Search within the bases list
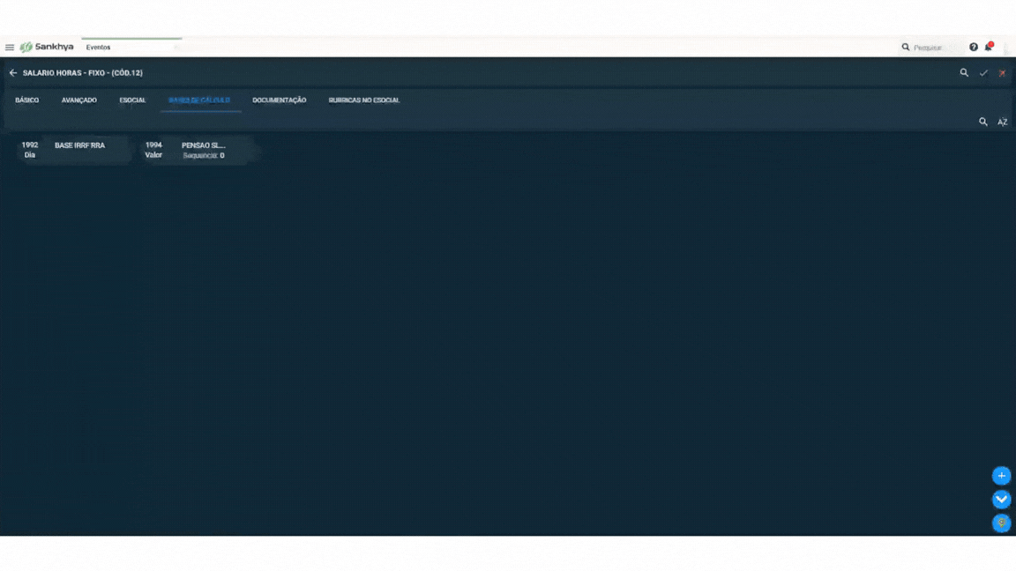 point(983,122)
